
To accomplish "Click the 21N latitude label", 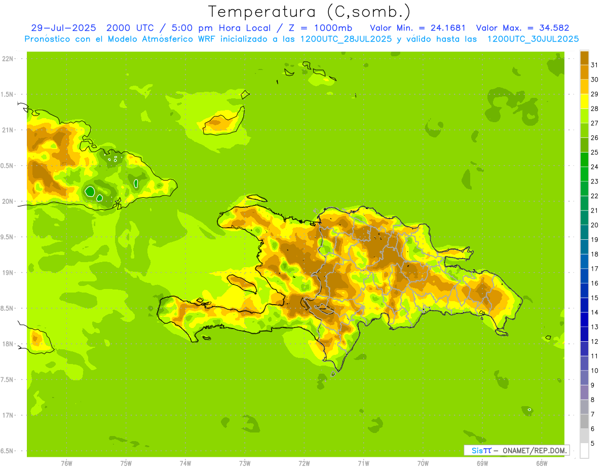I will click(x=8, y=130).
